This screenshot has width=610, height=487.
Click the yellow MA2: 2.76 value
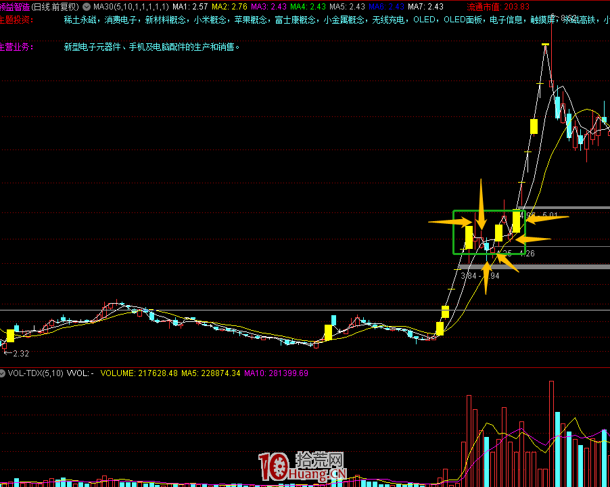coord(229,7)
